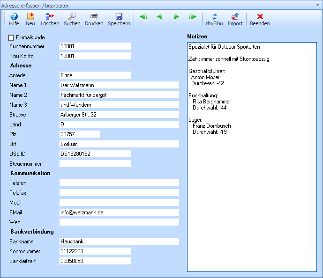
Task: Open Suchen to search addresses
Action: (72, 19)
